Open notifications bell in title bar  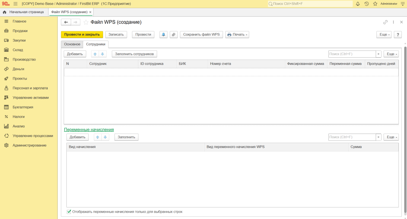[x=358, y=4]
